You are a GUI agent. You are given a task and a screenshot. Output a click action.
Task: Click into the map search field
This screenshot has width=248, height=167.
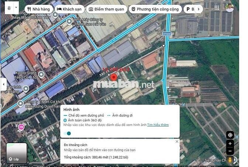point(9,8)
